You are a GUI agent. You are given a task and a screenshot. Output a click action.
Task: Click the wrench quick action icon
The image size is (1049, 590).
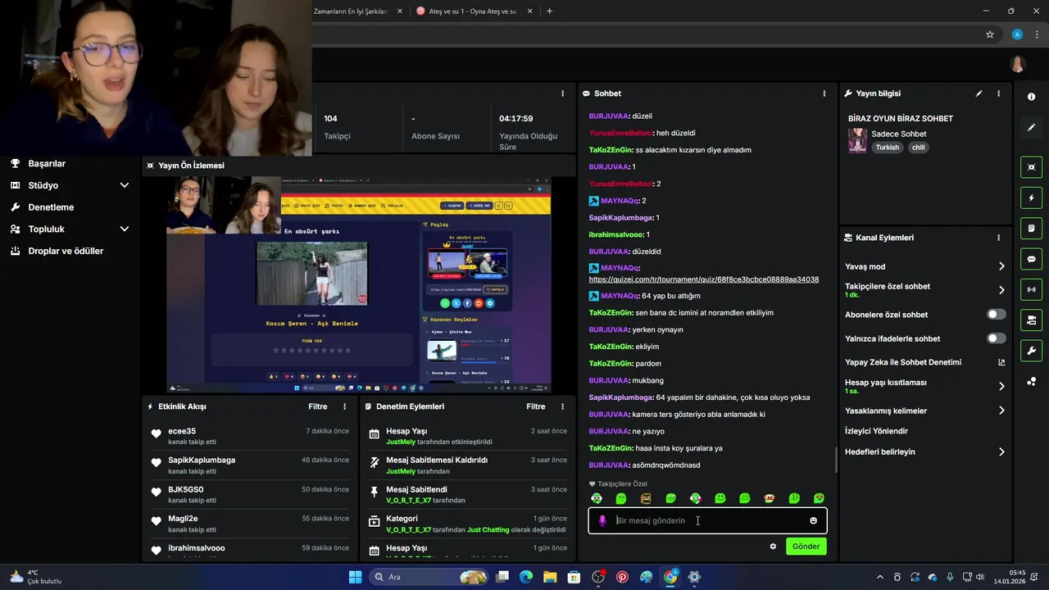1031,351
